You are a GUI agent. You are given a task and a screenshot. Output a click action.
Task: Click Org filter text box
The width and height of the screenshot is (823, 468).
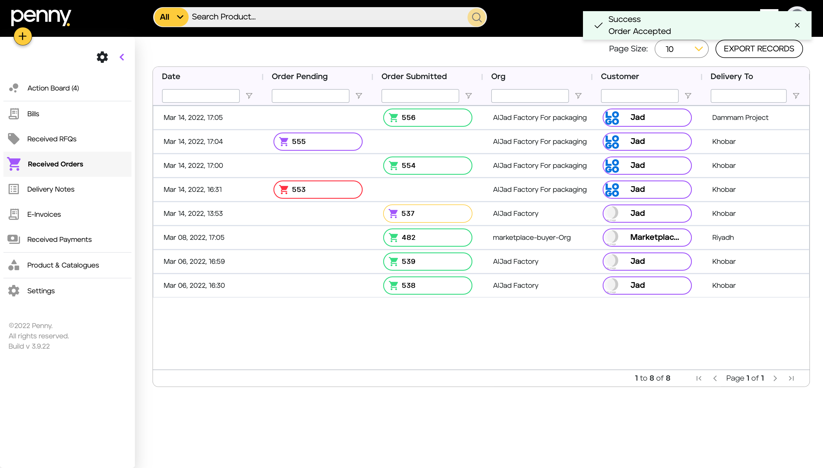click(530, 96)
